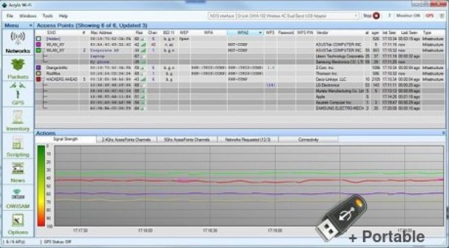
Task: Sort by the Password column header
Action: 286,33
